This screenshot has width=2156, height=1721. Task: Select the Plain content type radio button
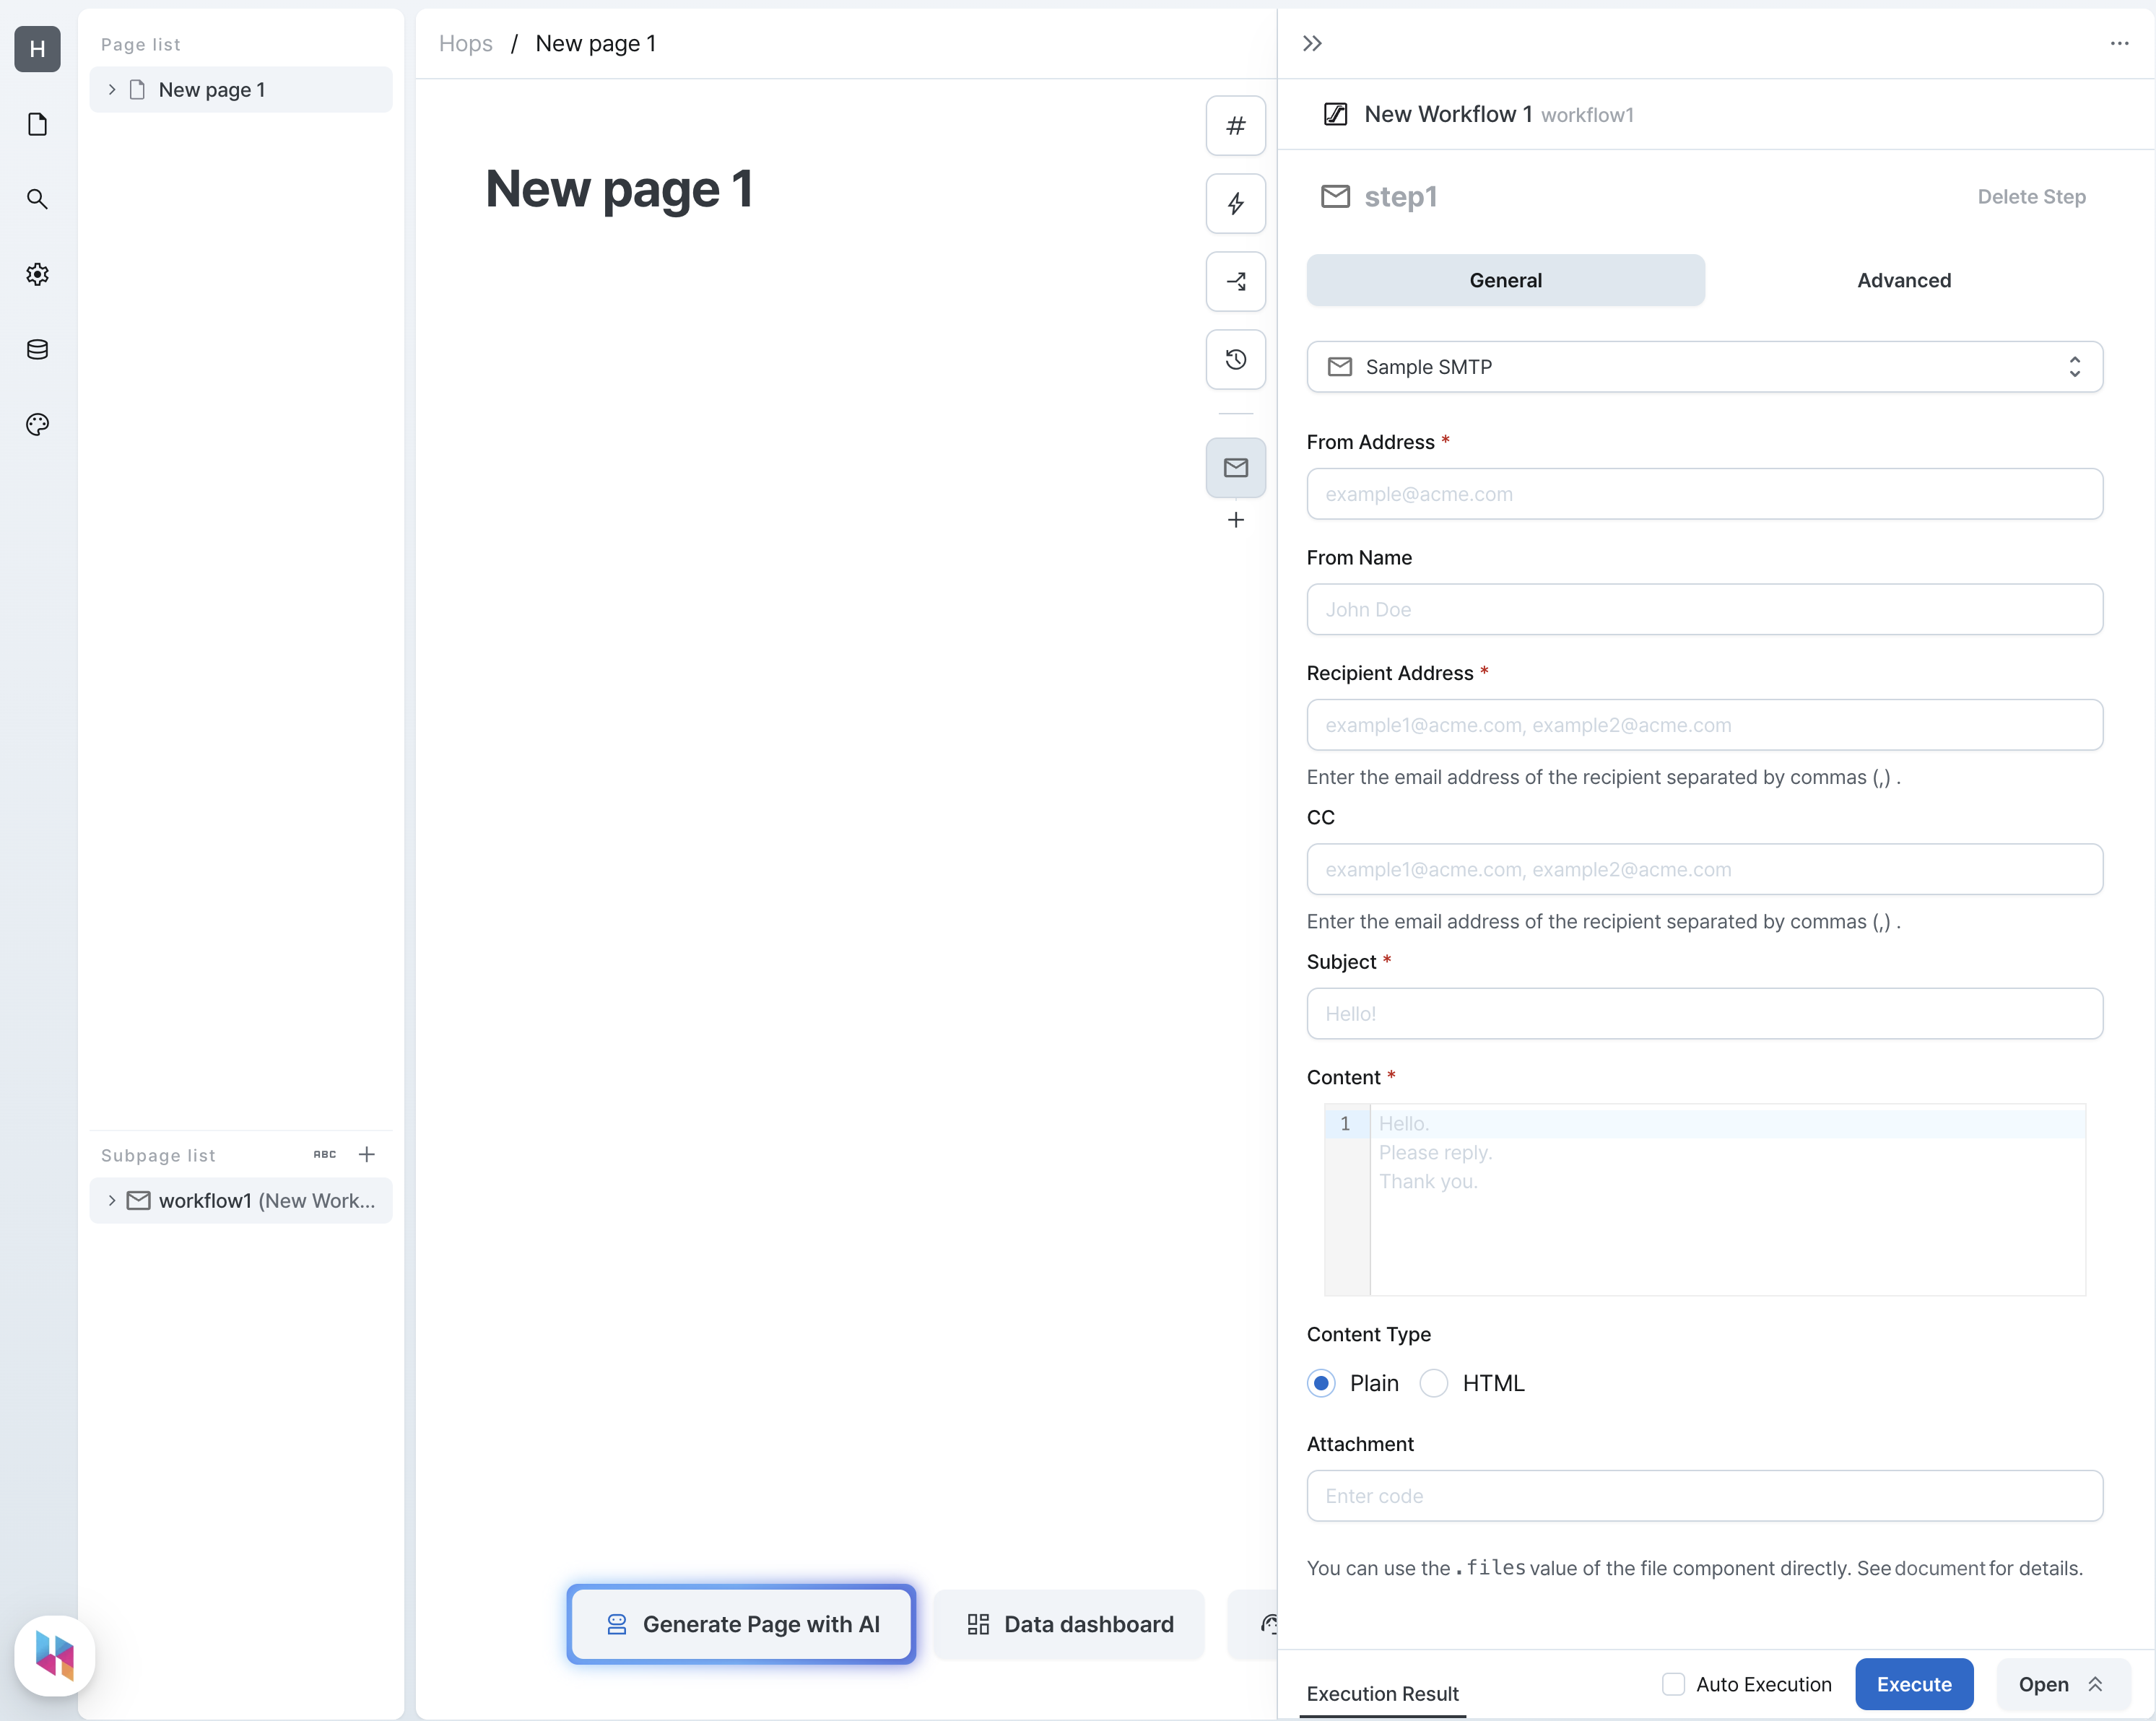pos(1323,1382)
